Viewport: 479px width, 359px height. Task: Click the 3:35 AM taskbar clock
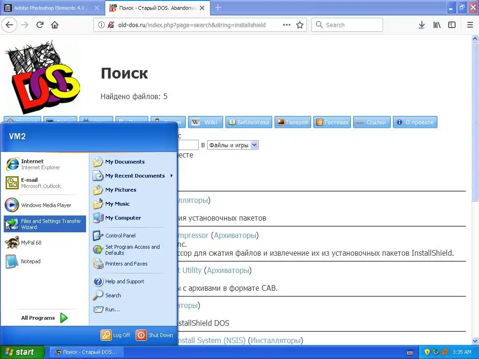click(462, 352)
